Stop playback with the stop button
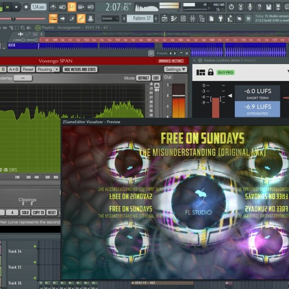 (x=16, y=8)
